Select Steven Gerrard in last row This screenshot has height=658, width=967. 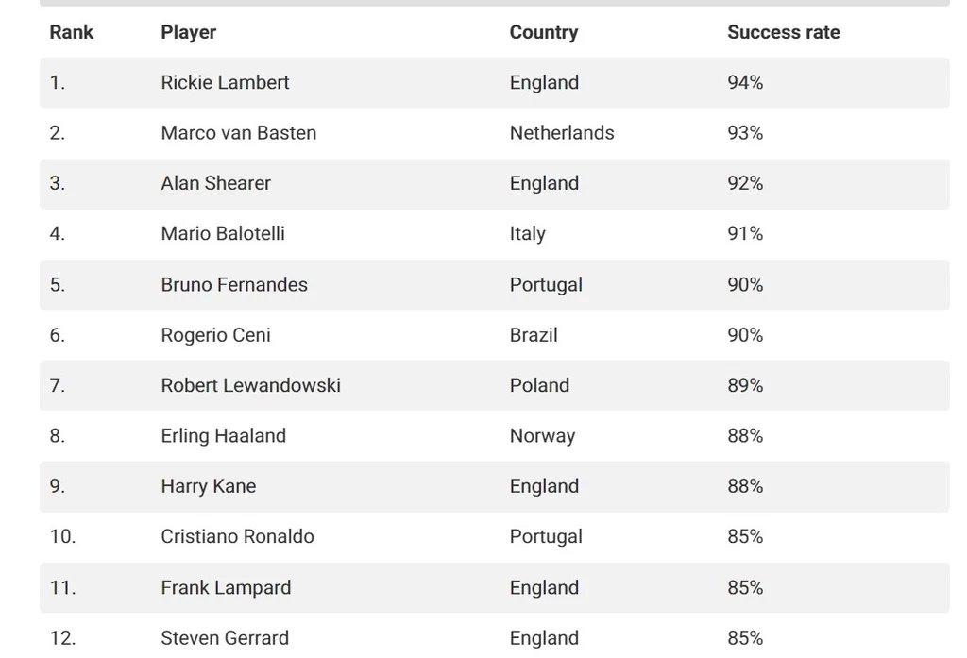pyautogui.click(x=225, y=638)
